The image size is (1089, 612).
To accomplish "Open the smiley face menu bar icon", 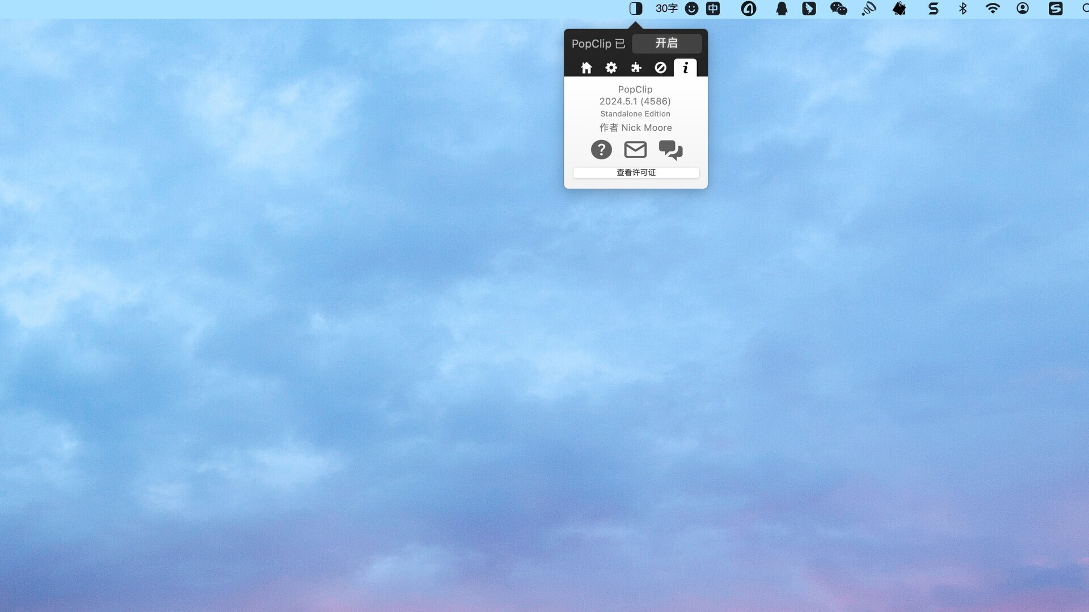I will point(691,8).
